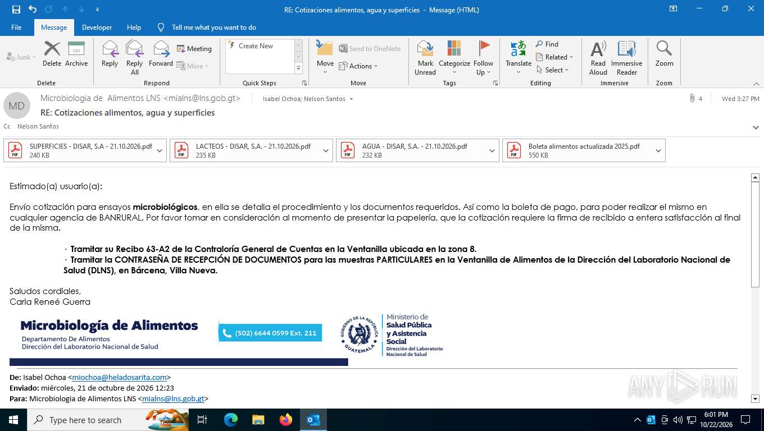The width and height of the screenshot is (764, 431).
Task: Open the Move folder dropdown
Action: click(x=325, y=57)
